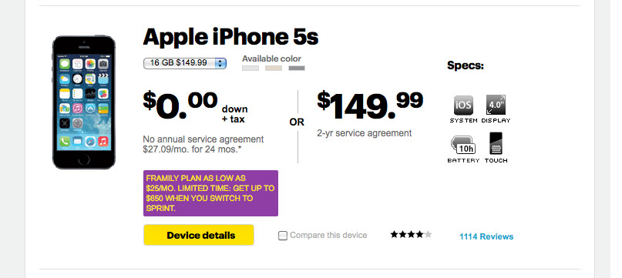Choose the silver color swatch

[250, 69]
